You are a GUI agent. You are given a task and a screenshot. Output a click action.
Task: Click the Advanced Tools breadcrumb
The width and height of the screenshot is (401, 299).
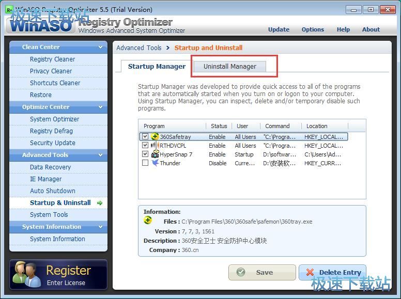[x=139, y=48]
